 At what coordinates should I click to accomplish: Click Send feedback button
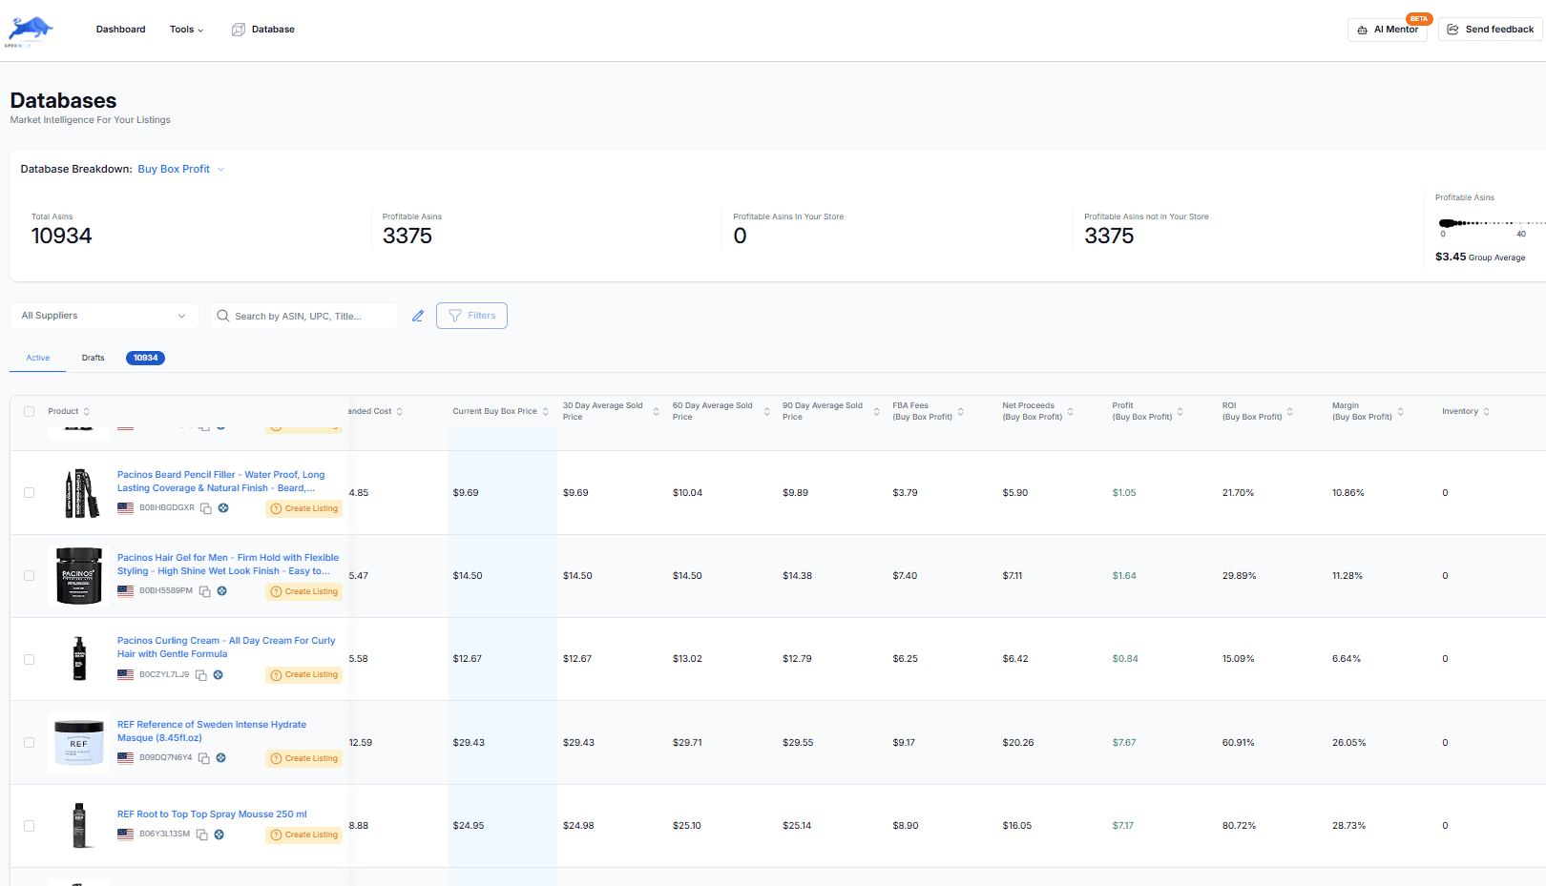(x=1491, y=30)
